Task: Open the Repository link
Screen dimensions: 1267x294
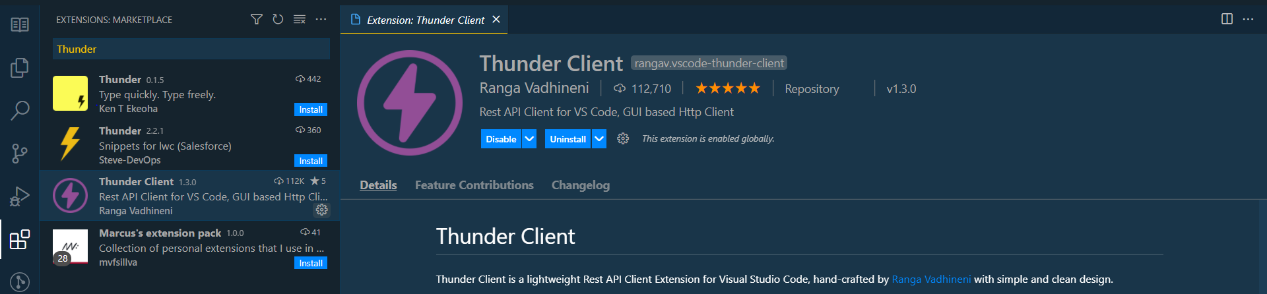Action: [x=812, y=89]
